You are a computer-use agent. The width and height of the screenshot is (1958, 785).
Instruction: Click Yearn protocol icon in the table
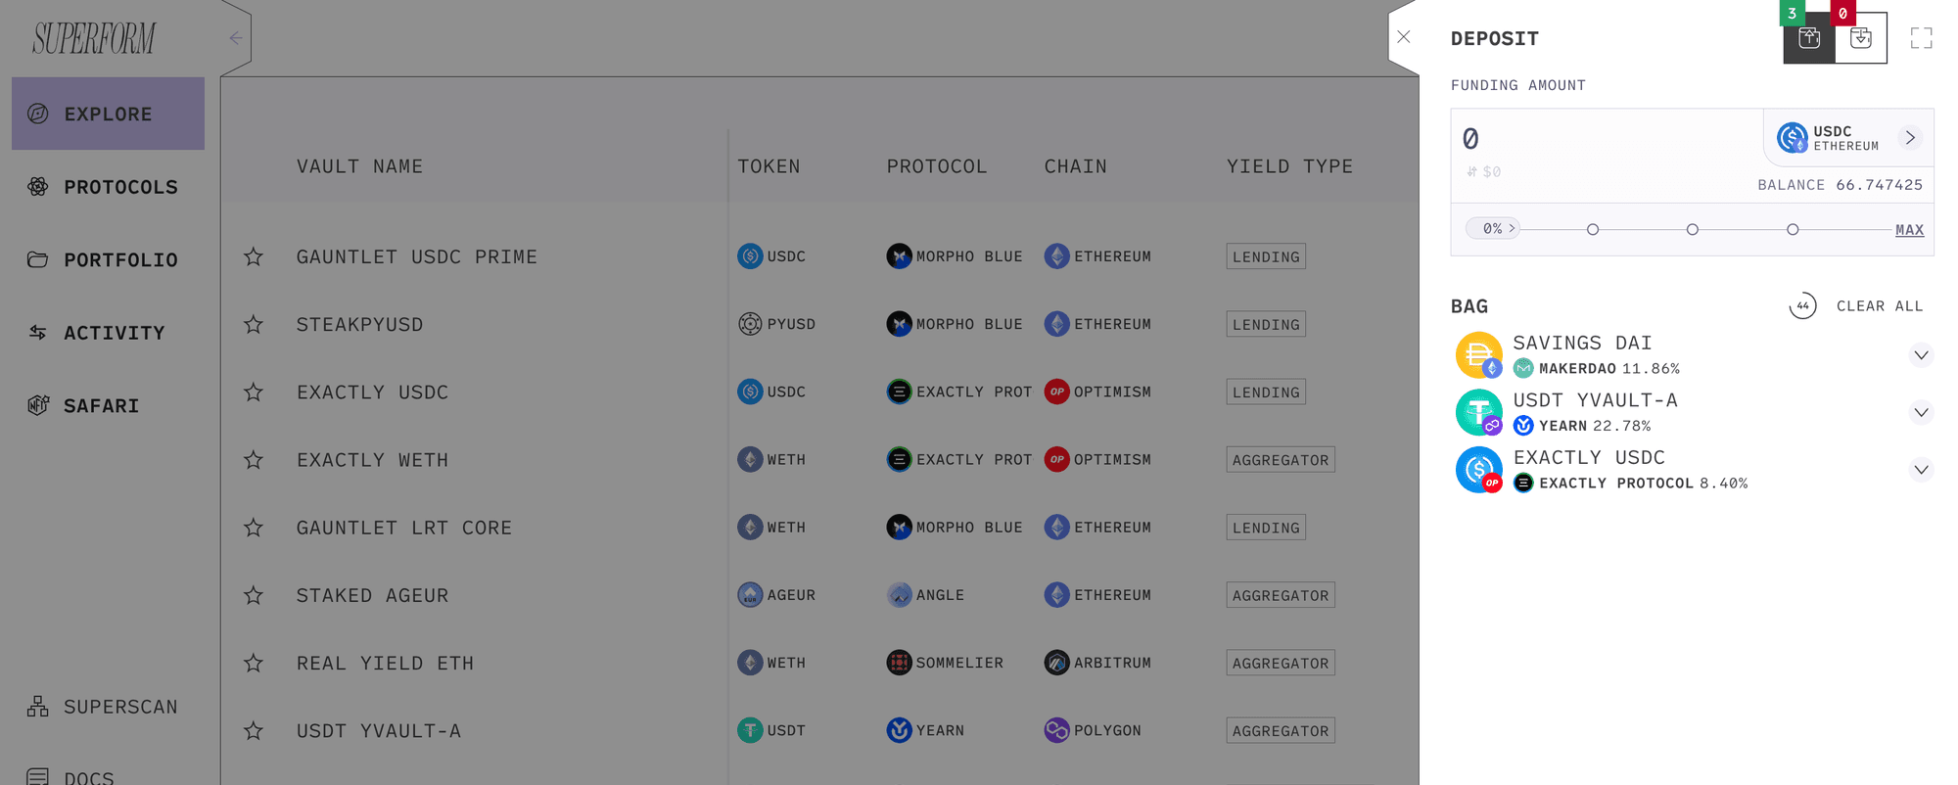[x=899, y=730]
